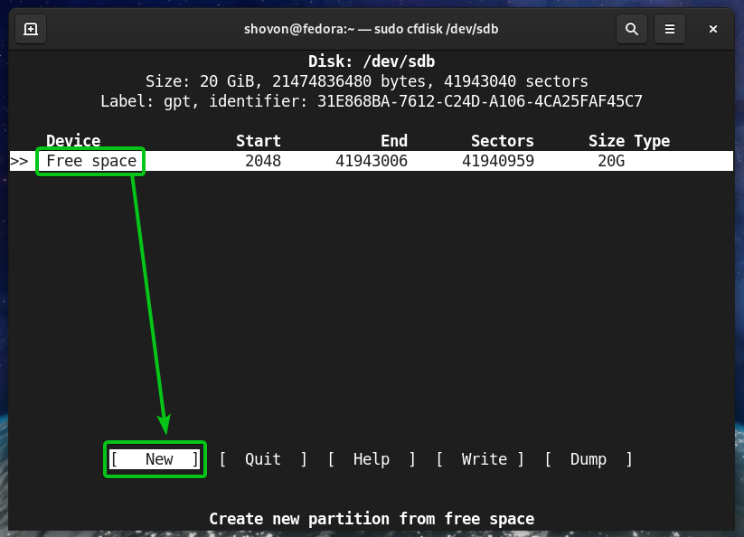The width and height of the screenshot is (744, 537).
Task: Click the GPT identifier label line
Action: (372, 100)
